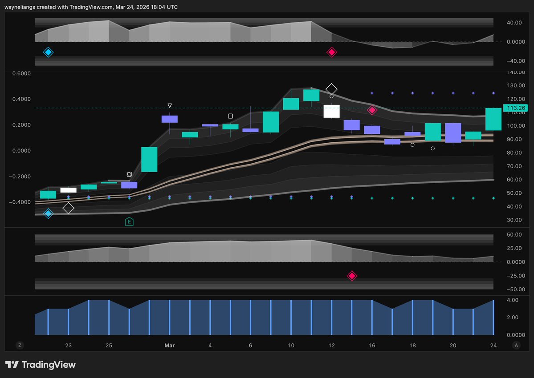
Task: Click the '23' date label on the time axis
Action: click(x=68, y=346)
